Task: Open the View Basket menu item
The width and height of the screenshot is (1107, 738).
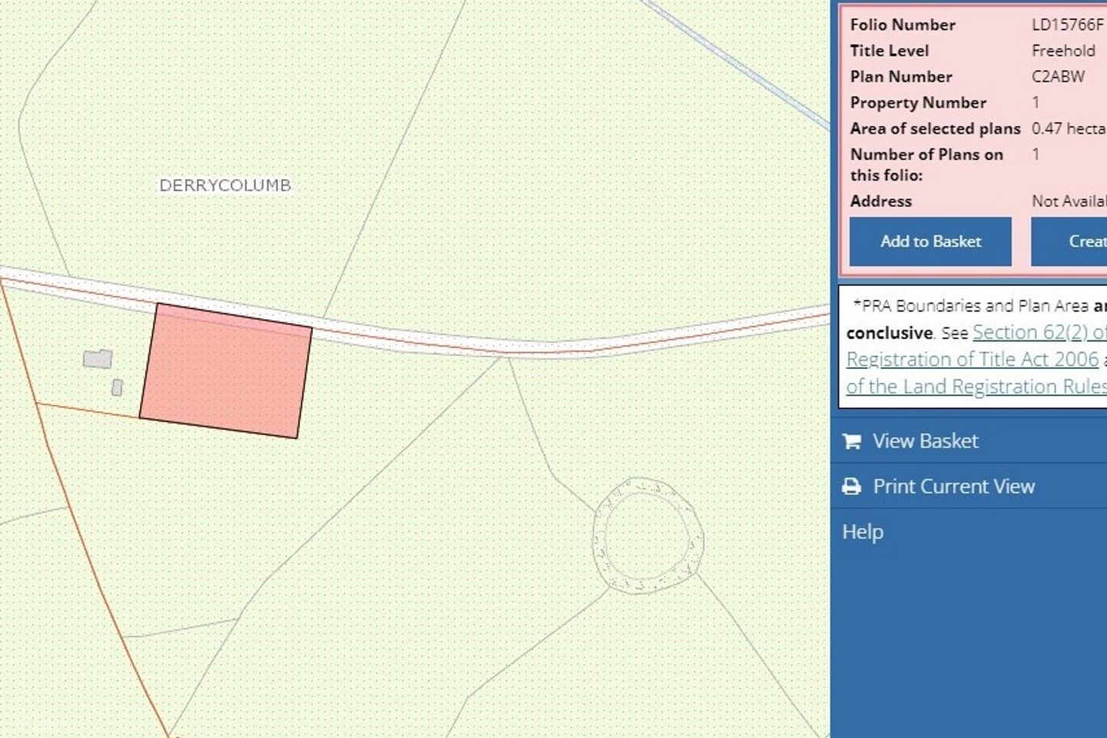Action: coord(926,441)
